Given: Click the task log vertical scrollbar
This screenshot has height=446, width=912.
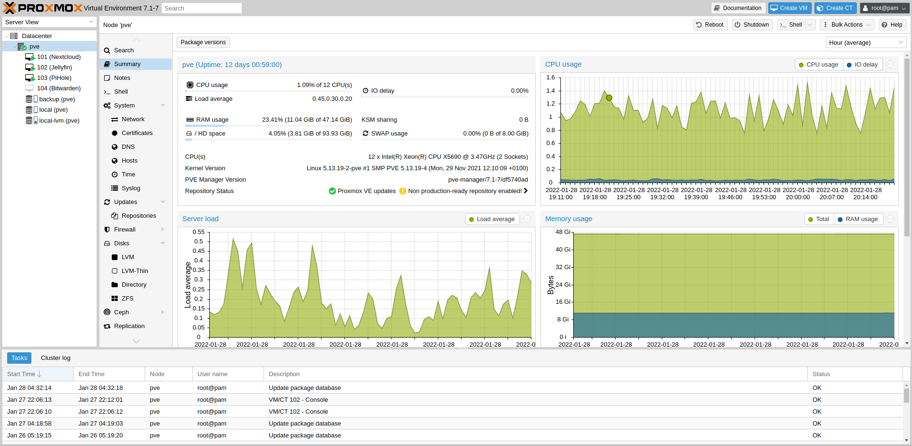Looking at the screenshot, I should [x=906, y=396].
